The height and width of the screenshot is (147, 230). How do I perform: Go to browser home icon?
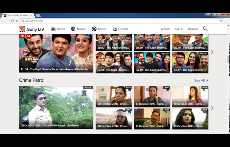click(17, 21)
